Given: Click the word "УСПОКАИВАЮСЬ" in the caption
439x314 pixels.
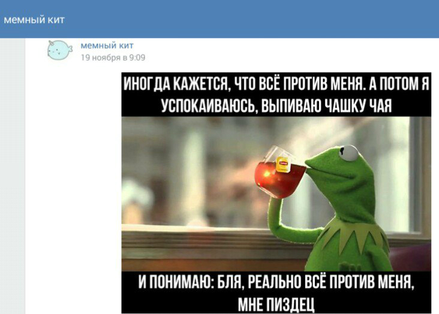Looking at the screenshot, I should coord(210,106).
